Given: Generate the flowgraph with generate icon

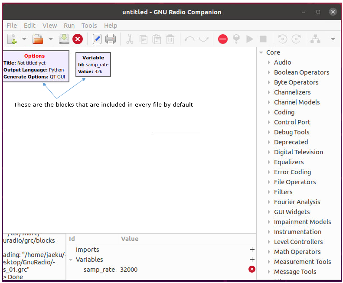Looking at the screenshot, I should [236, 39].
